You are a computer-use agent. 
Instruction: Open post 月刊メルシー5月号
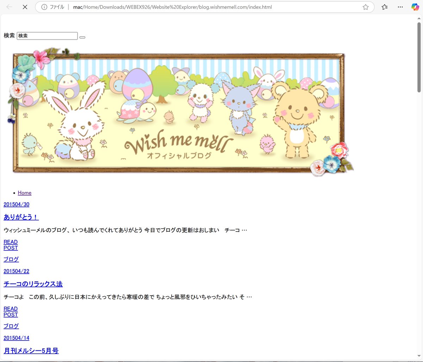pyautogui.click(x=31, y=351)
